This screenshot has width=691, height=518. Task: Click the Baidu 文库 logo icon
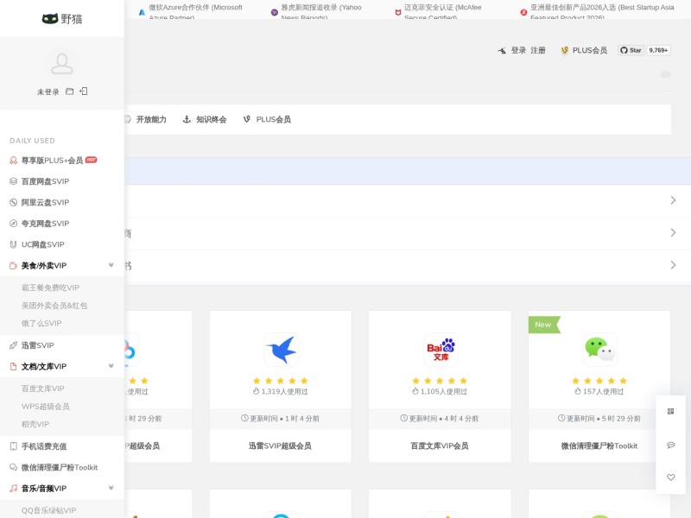point(441,350)
